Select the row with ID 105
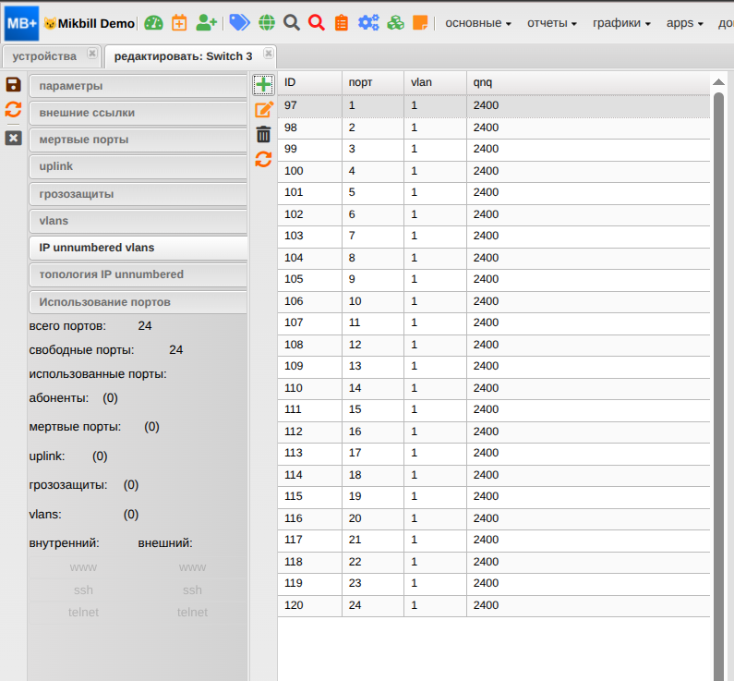The image size is (734, 681). (494, 279)
